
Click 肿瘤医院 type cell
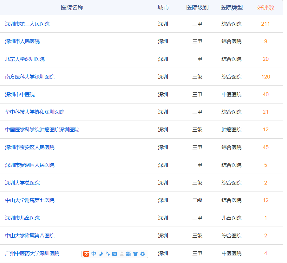232,130
